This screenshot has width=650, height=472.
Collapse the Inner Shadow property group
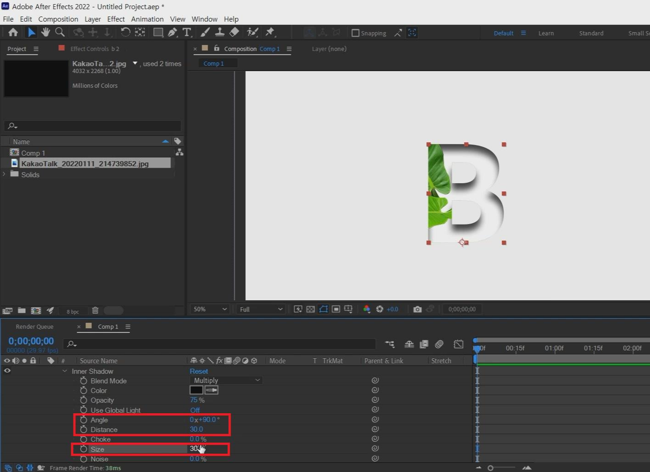point(65,371)
